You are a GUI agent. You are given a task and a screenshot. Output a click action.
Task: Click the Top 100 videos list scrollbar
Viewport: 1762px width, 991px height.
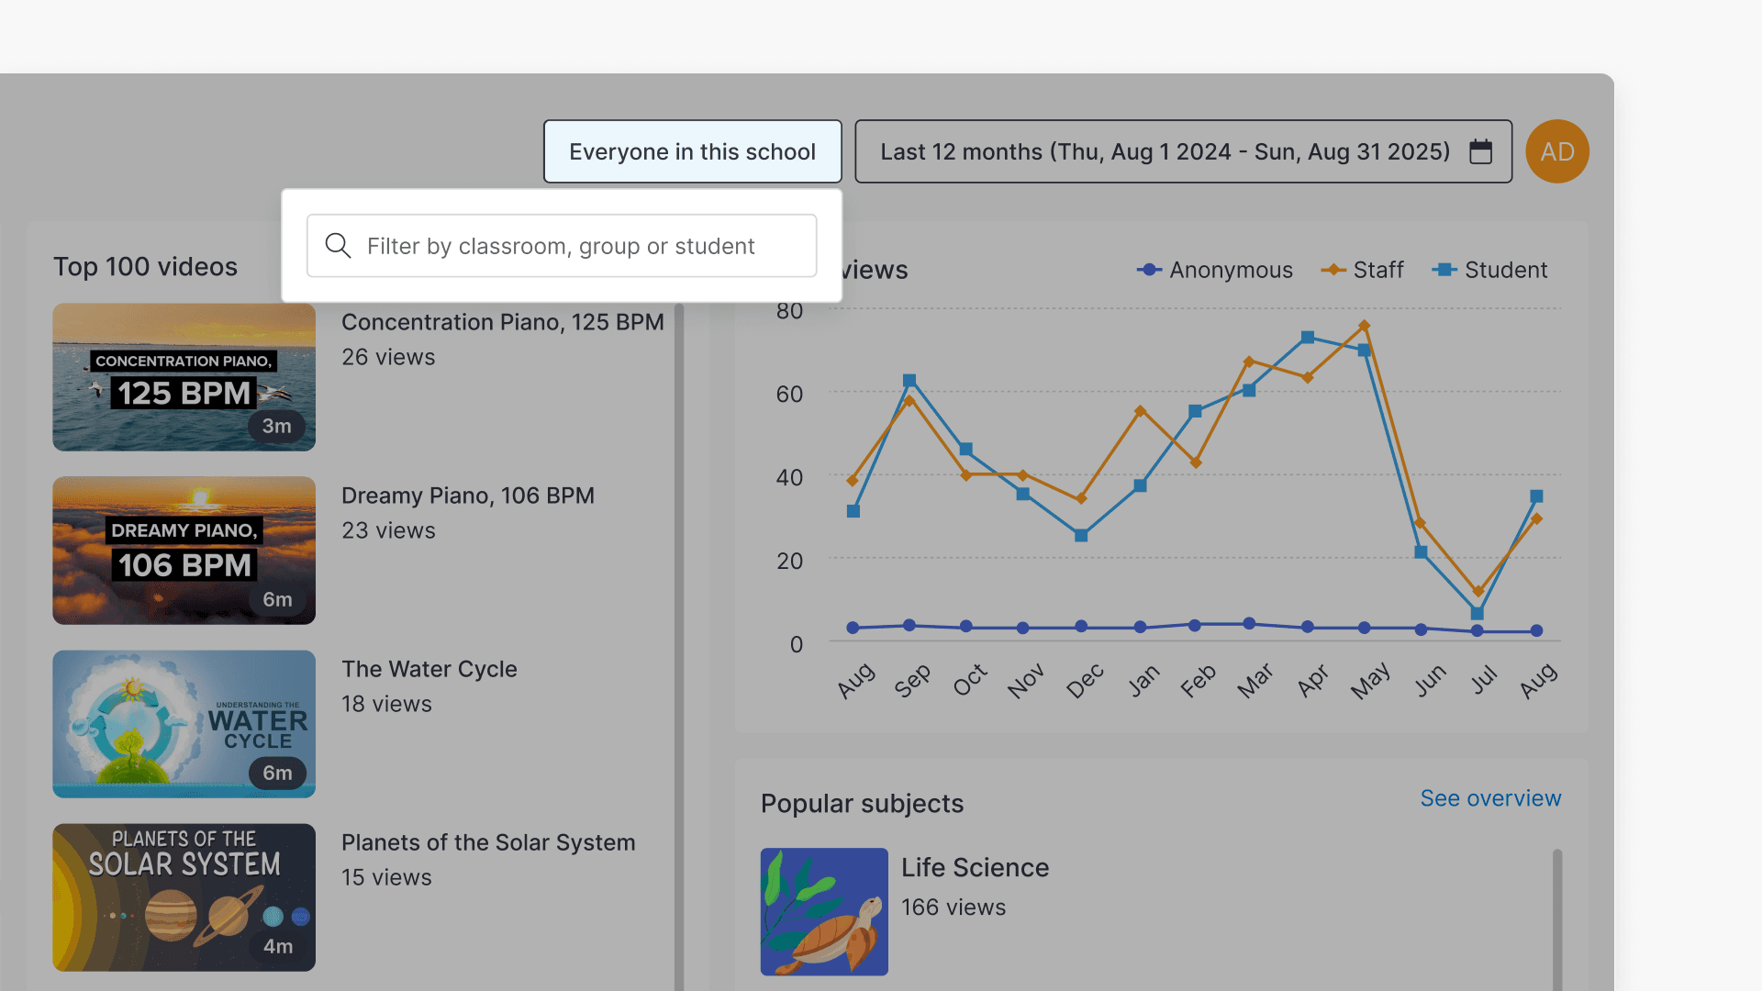[679, 646]
